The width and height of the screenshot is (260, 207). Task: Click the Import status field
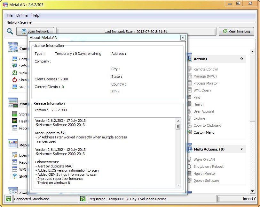pos(237,199)
